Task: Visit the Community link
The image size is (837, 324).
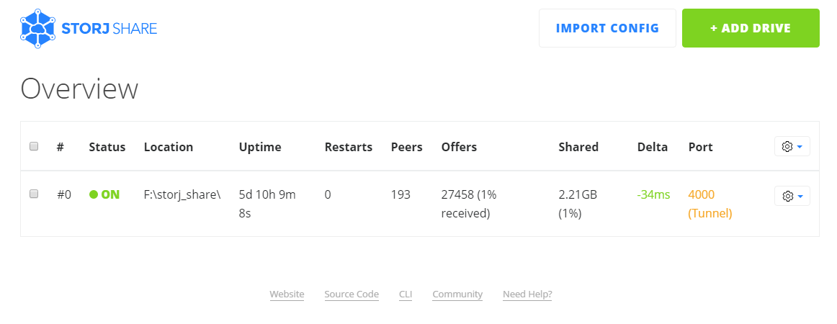Action: tap(457, 294)
